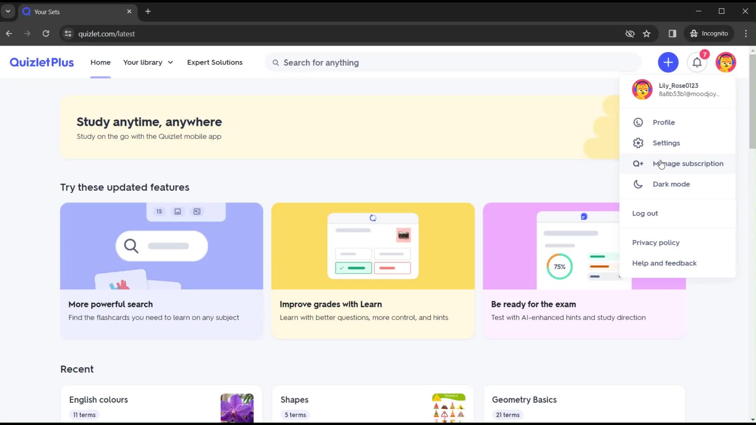This screenshot has width=756, height=425.
Task: Choose Manage subscription
Action: (x=678, y=164)
